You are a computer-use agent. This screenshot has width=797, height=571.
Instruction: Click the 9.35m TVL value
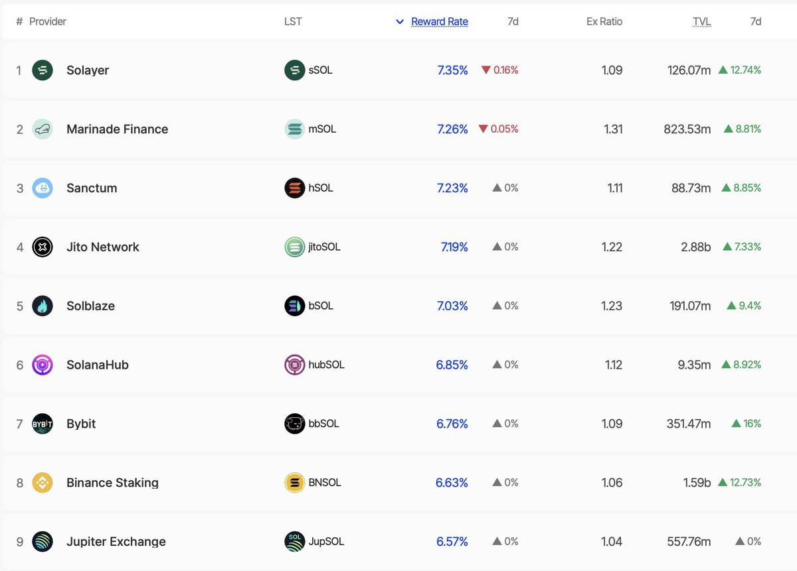[694, 365]
